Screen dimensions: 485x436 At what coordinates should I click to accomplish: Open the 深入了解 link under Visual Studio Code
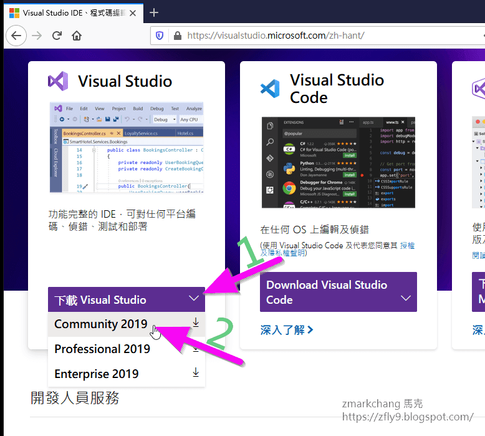(x=287, y=330)
